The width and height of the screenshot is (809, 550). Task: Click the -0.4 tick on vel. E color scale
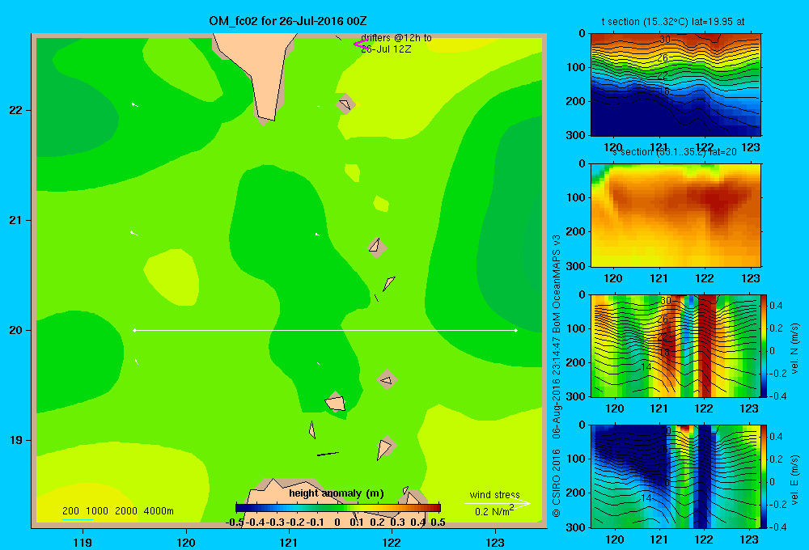(x=777, y=527)
